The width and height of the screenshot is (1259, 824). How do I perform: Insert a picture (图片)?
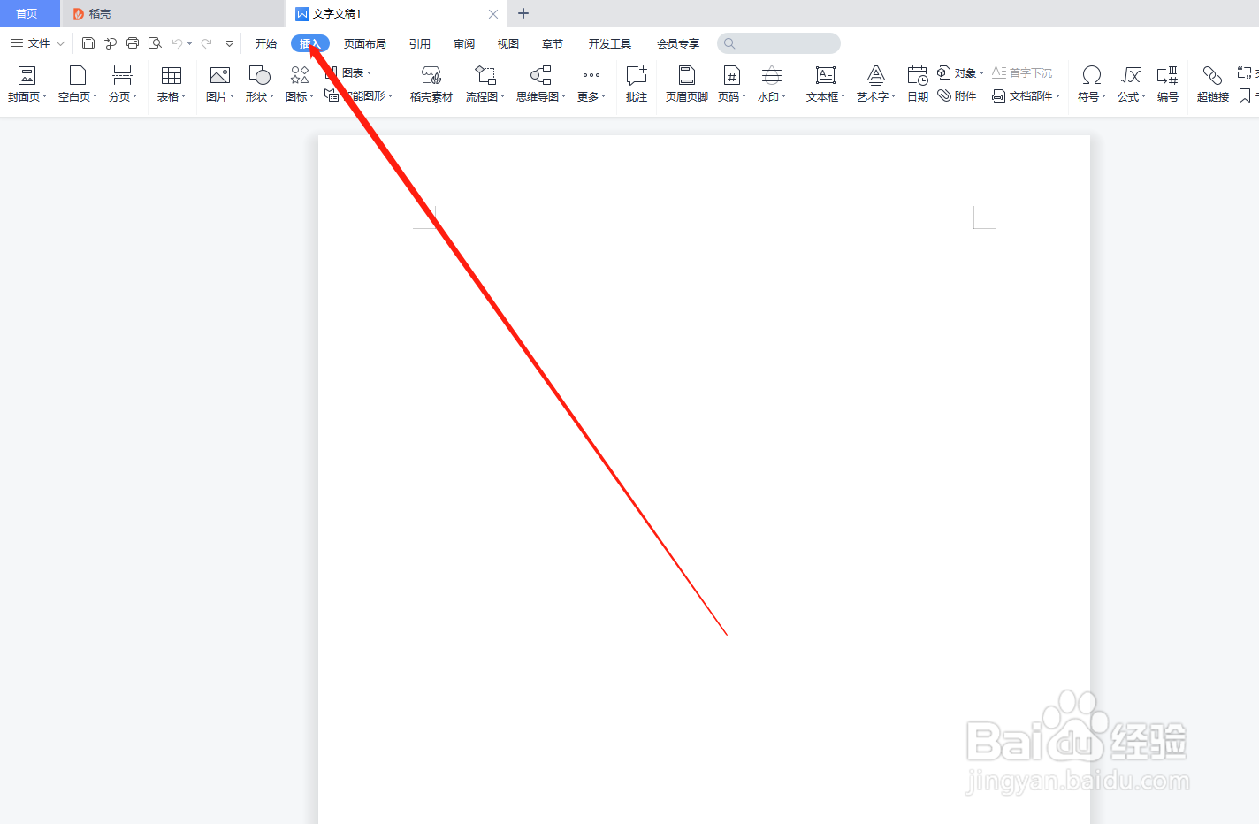click(220, 84)
